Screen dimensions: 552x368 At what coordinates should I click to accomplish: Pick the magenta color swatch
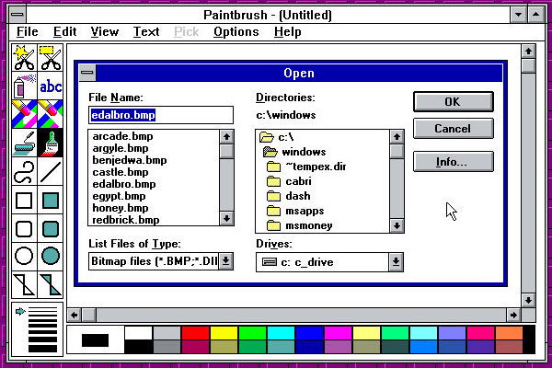coord(338,332)
